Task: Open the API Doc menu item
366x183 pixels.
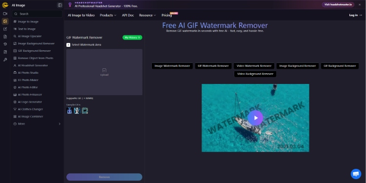Action: pos(128,15)
